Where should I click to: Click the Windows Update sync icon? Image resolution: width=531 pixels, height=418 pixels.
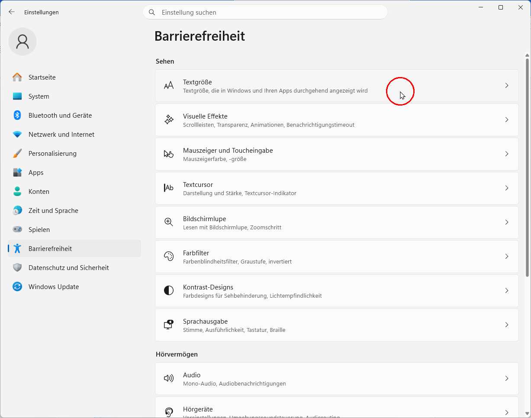(x=17, y=287)
